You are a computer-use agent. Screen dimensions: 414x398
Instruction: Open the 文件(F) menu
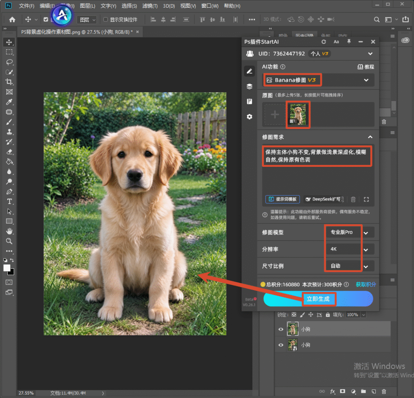(x=27, y=6)
